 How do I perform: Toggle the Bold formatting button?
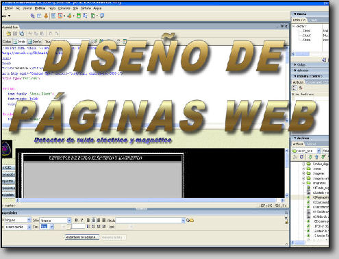coord(76,220)
